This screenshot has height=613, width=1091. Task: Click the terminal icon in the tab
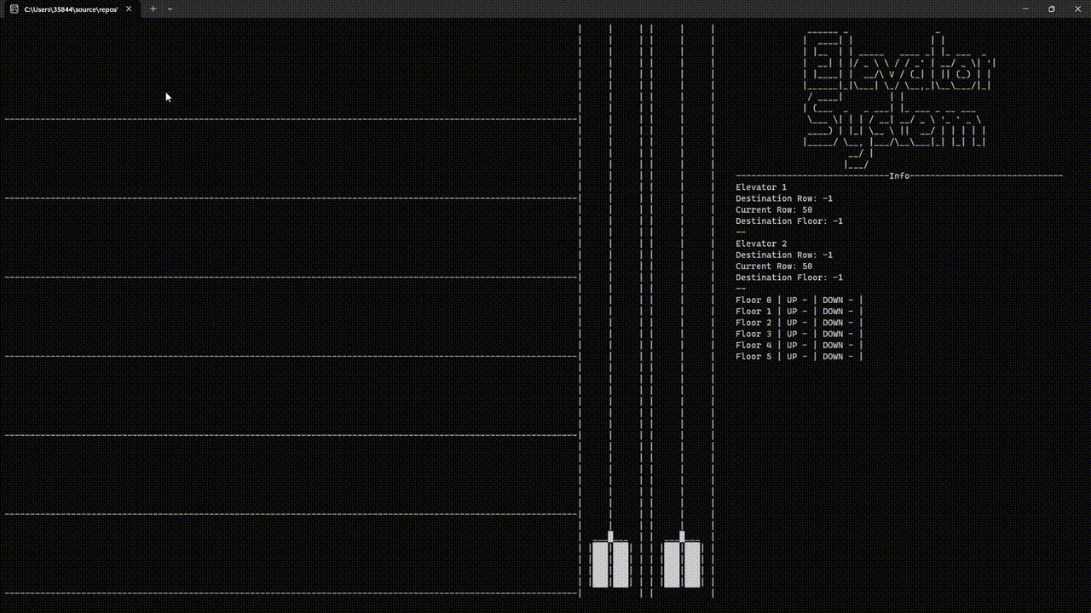click(14, 9)
